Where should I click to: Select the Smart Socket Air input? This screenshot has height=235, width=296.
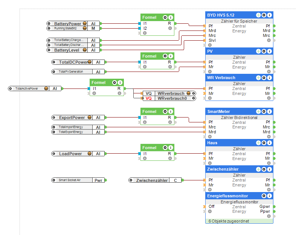click(x=78, y=180)
